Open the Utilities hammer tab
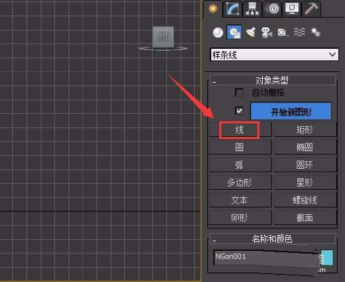Image resolution: width=345 pixels, height=282 pixels. (311, 9)
